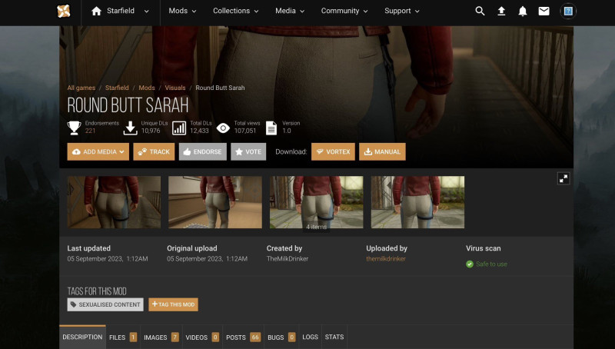Screen dimensions: 615x349
Task: Click the Endorsements trophy icon
Action: click(74, 128)
